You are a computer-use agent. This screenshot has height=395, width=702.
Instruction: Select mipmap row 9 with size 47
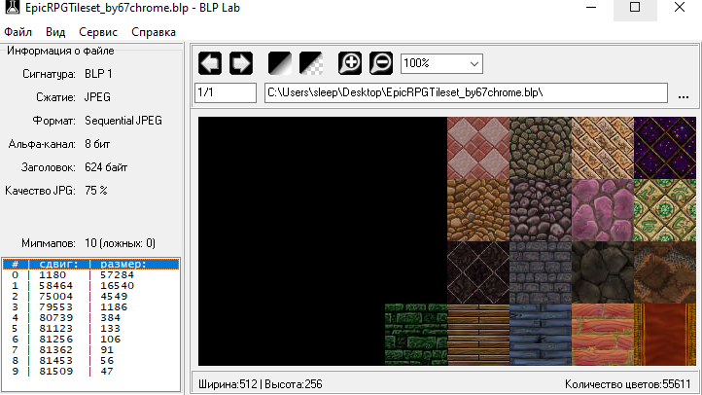91,372
